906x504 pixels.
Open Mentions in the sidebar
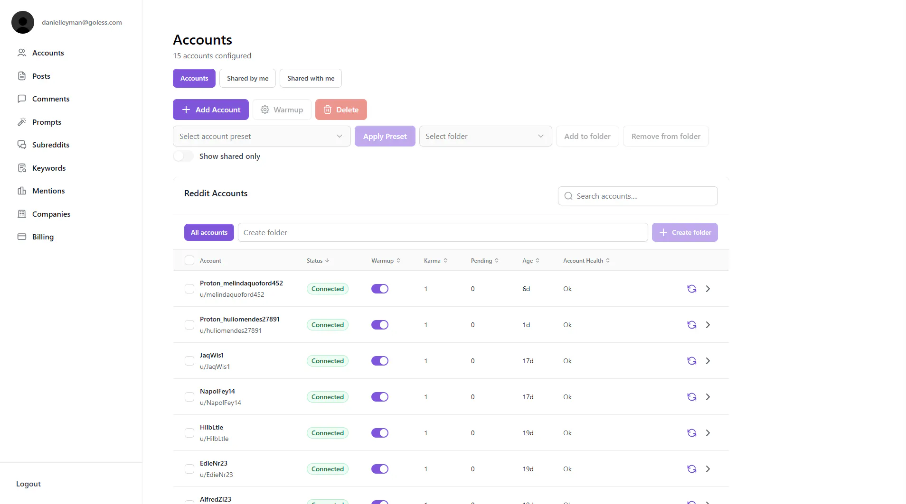(41, 191)
